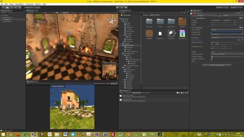Screen dimensions: 244x137
Task: Open the Project Create dropdown
Action: pos(123,13)
